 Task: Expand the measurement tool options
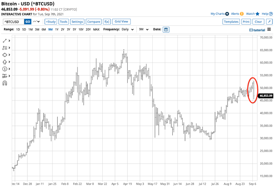[9, 76]
